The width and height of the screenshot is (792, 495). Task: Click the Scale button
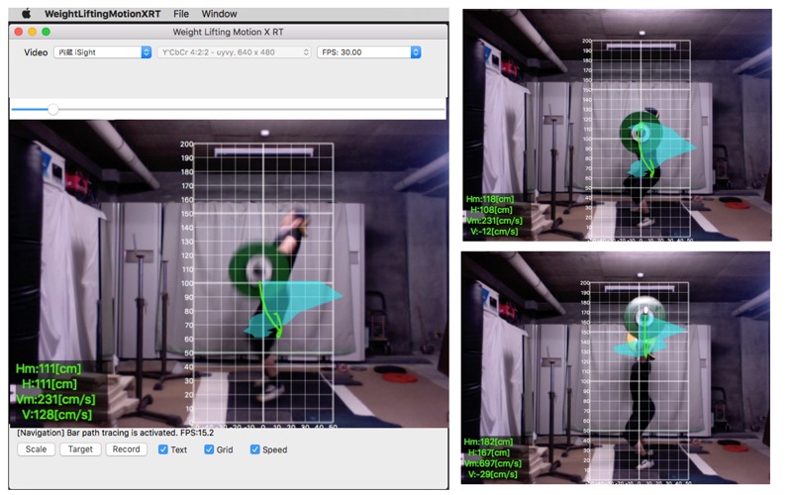36,449
